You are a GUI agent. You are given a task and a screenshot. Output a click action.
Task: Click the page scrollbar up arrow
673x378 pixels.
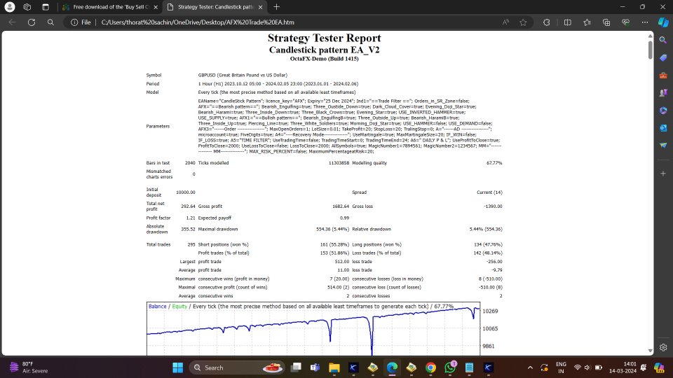tap(650, 36)
